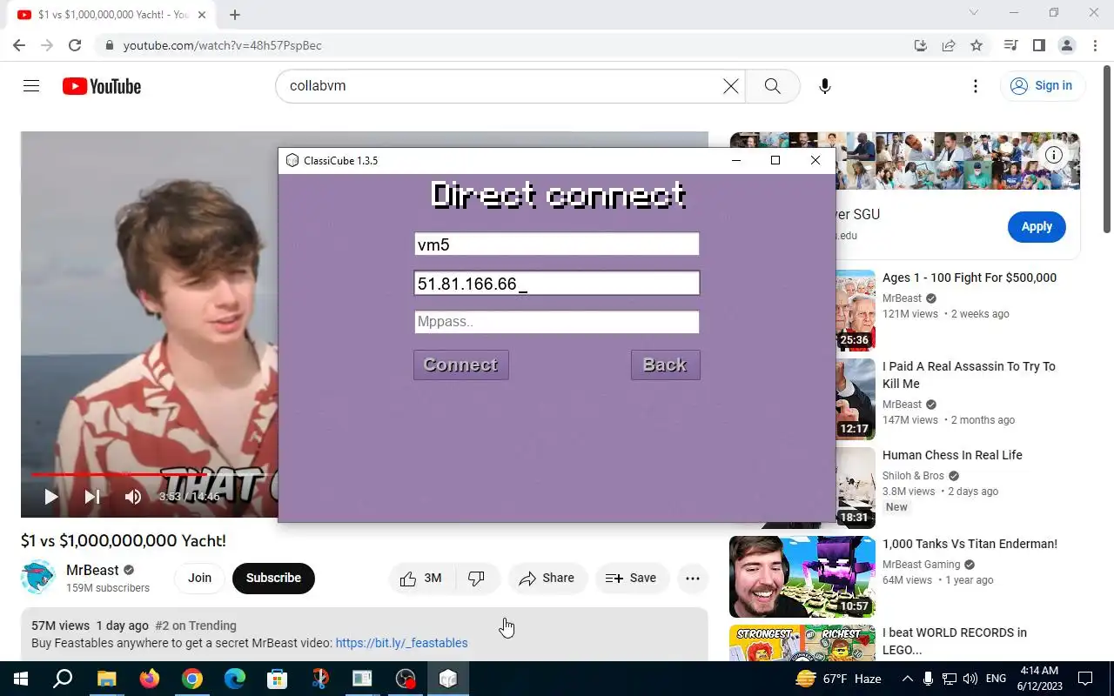The width and height of the screenshot is (1114, 696).
Task: Open the volume control in tray
Action: pos(970,679)
